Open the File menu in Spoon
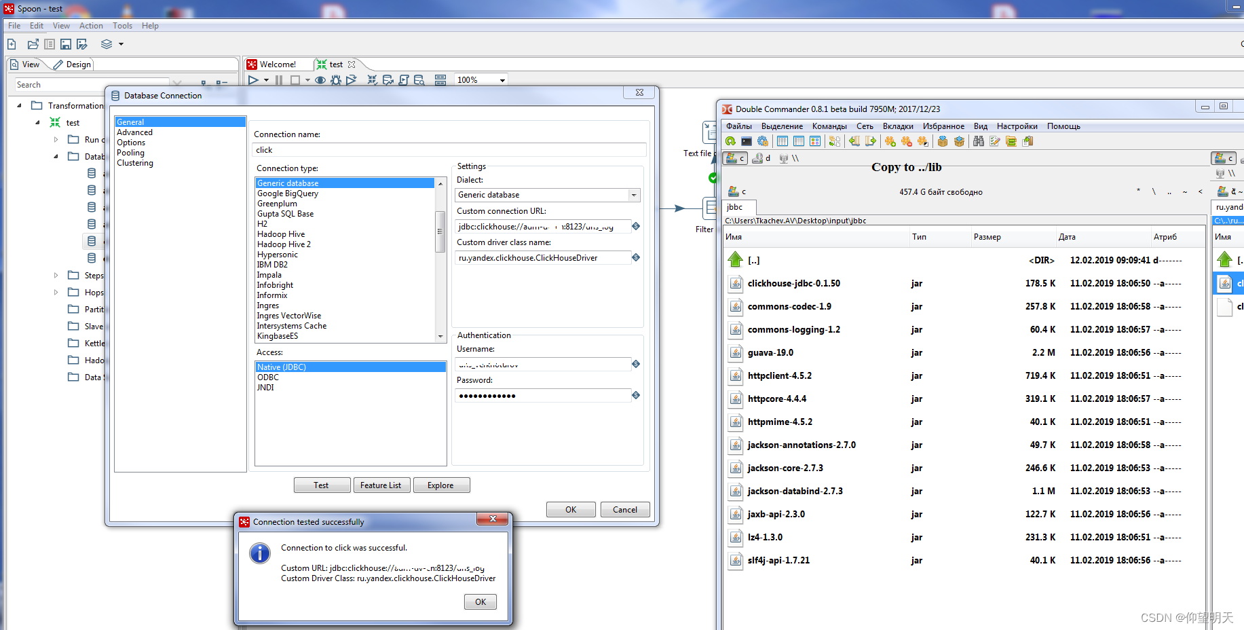 pyautogui.click(x=14, y=26)
